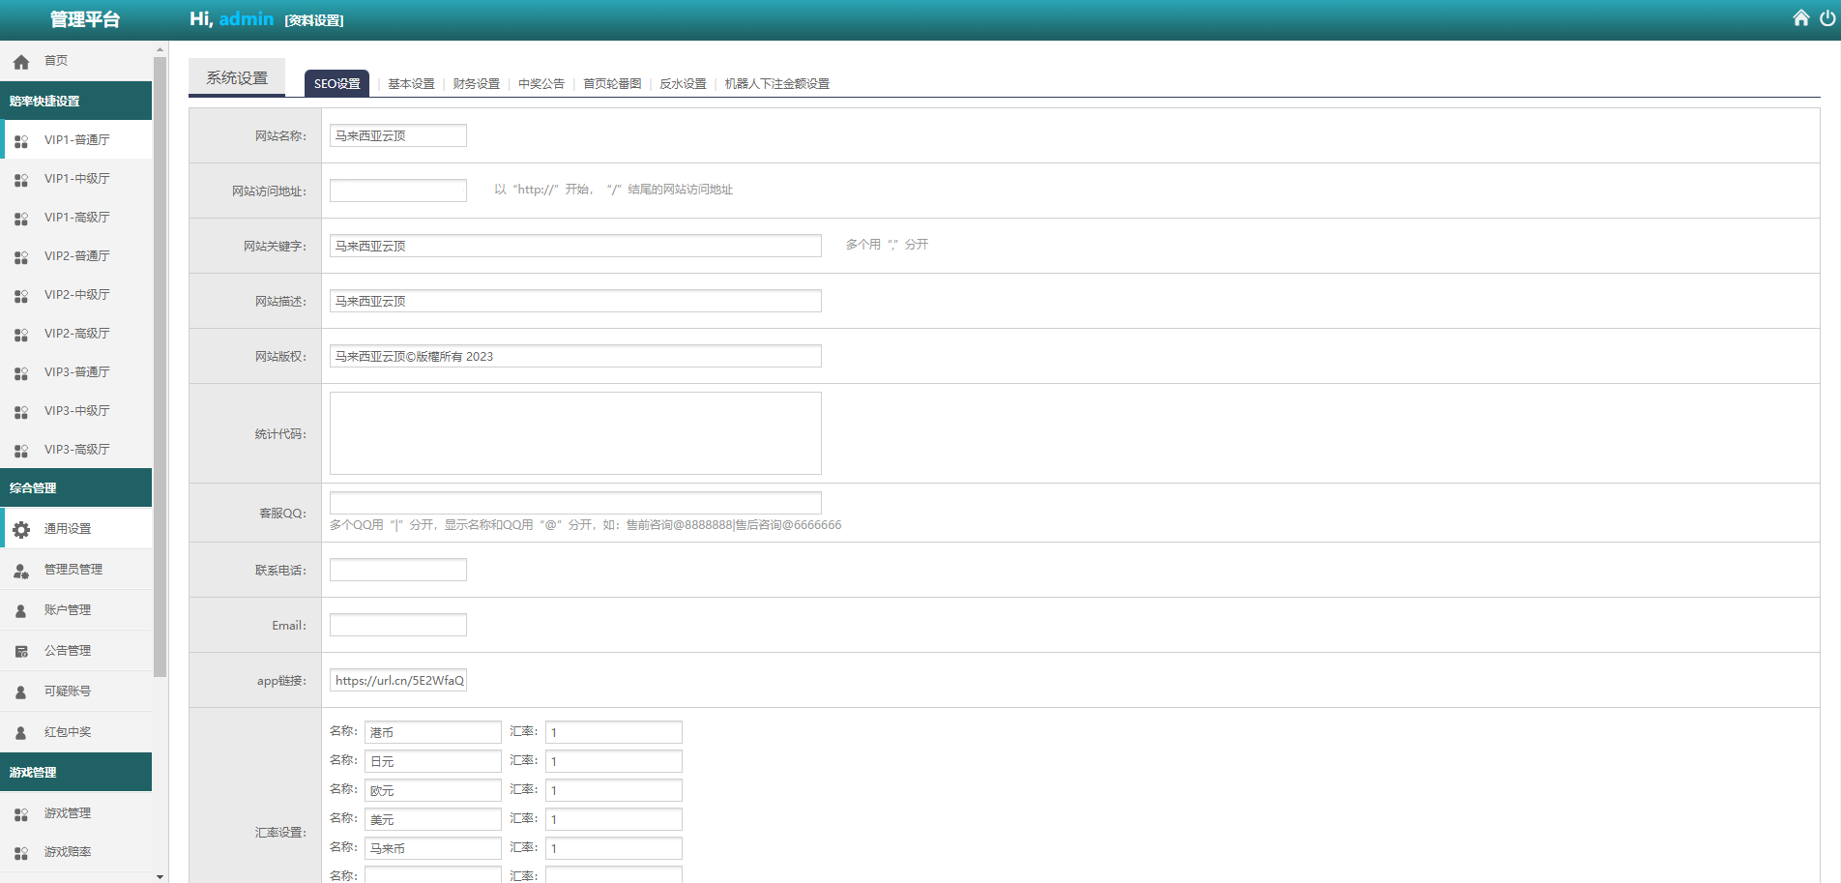1841x883 pixels.
Task: Click the user icon beside 账户管理
Action: click(21, 611)
